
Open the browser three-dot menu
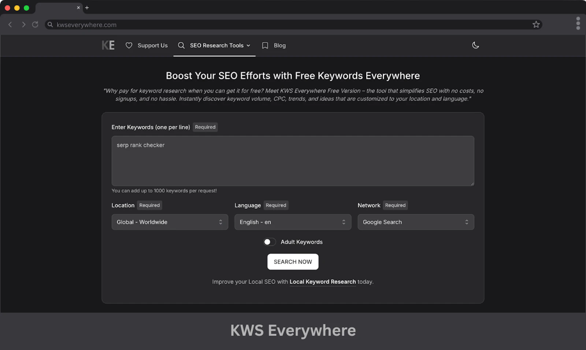click(578, 23)
